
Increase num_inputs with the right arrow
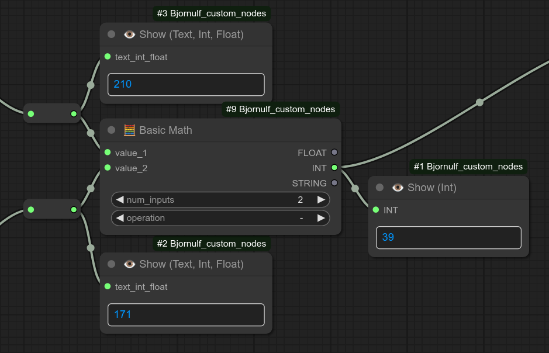click(321, 200)
